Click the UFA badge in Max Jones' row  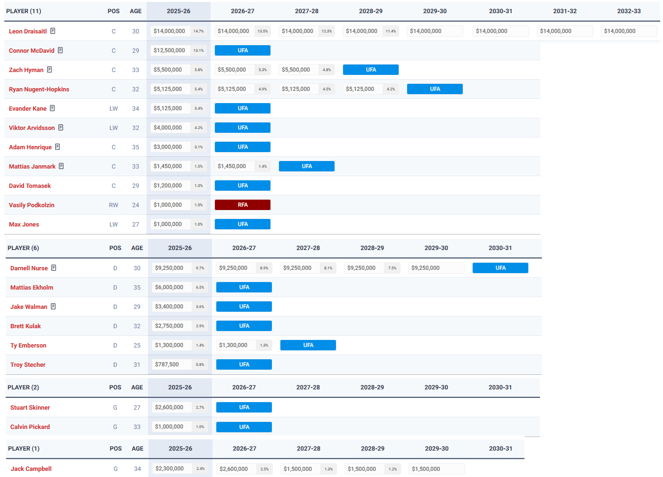[243, 224]
